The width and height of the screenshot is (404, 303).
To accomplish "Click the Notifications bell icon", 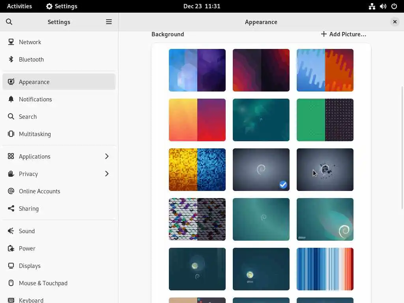I will click(11, 99).
